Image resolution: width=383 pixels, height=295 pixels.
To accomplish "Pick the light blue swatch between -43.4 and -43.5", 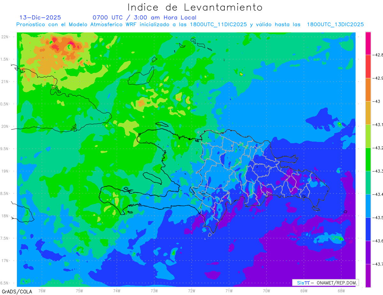I will point(368,206).
